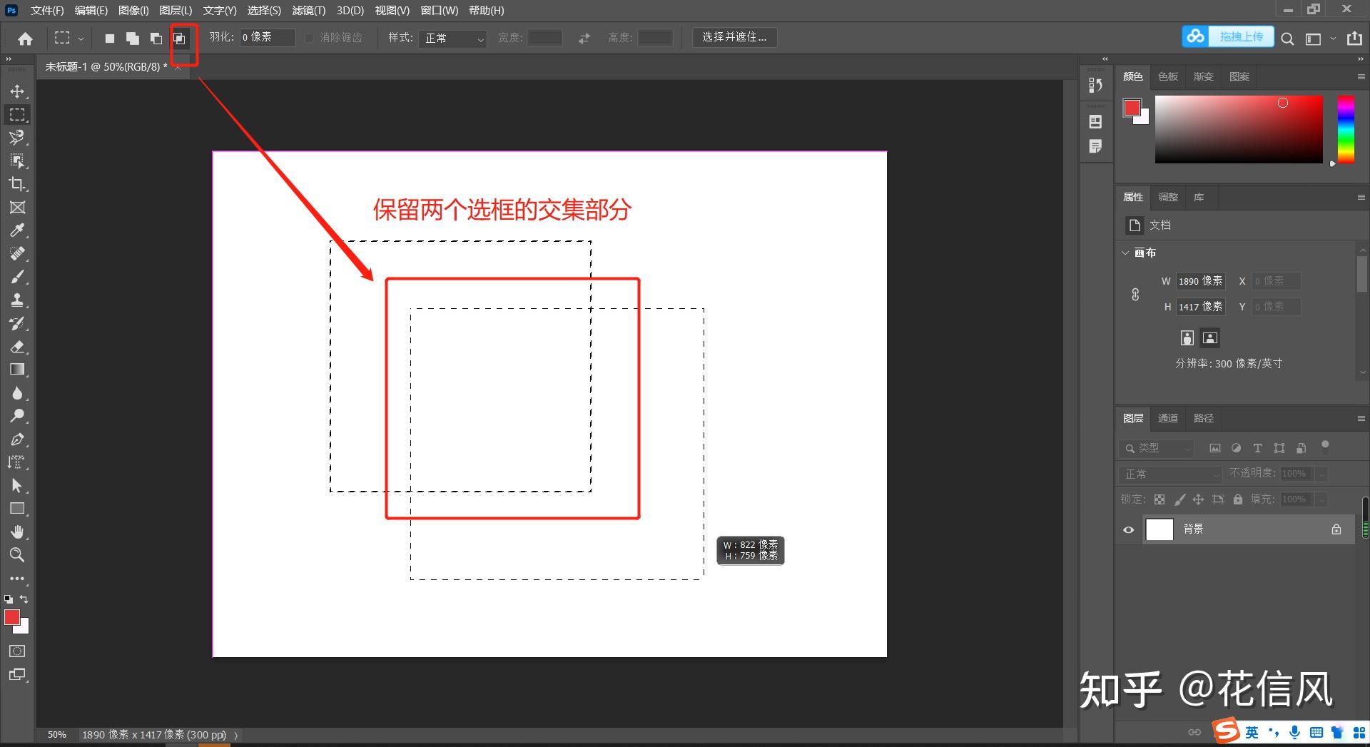Image resolution: width=1370 pixels, height=747 pixels.
Task: Select the History Brush tool
Action: click(18, 323)
